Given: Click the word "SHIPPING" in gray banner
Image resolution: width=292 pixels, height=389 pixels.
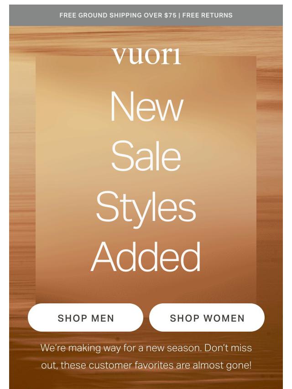Looking at the screenshot, I should pos(125,15).
